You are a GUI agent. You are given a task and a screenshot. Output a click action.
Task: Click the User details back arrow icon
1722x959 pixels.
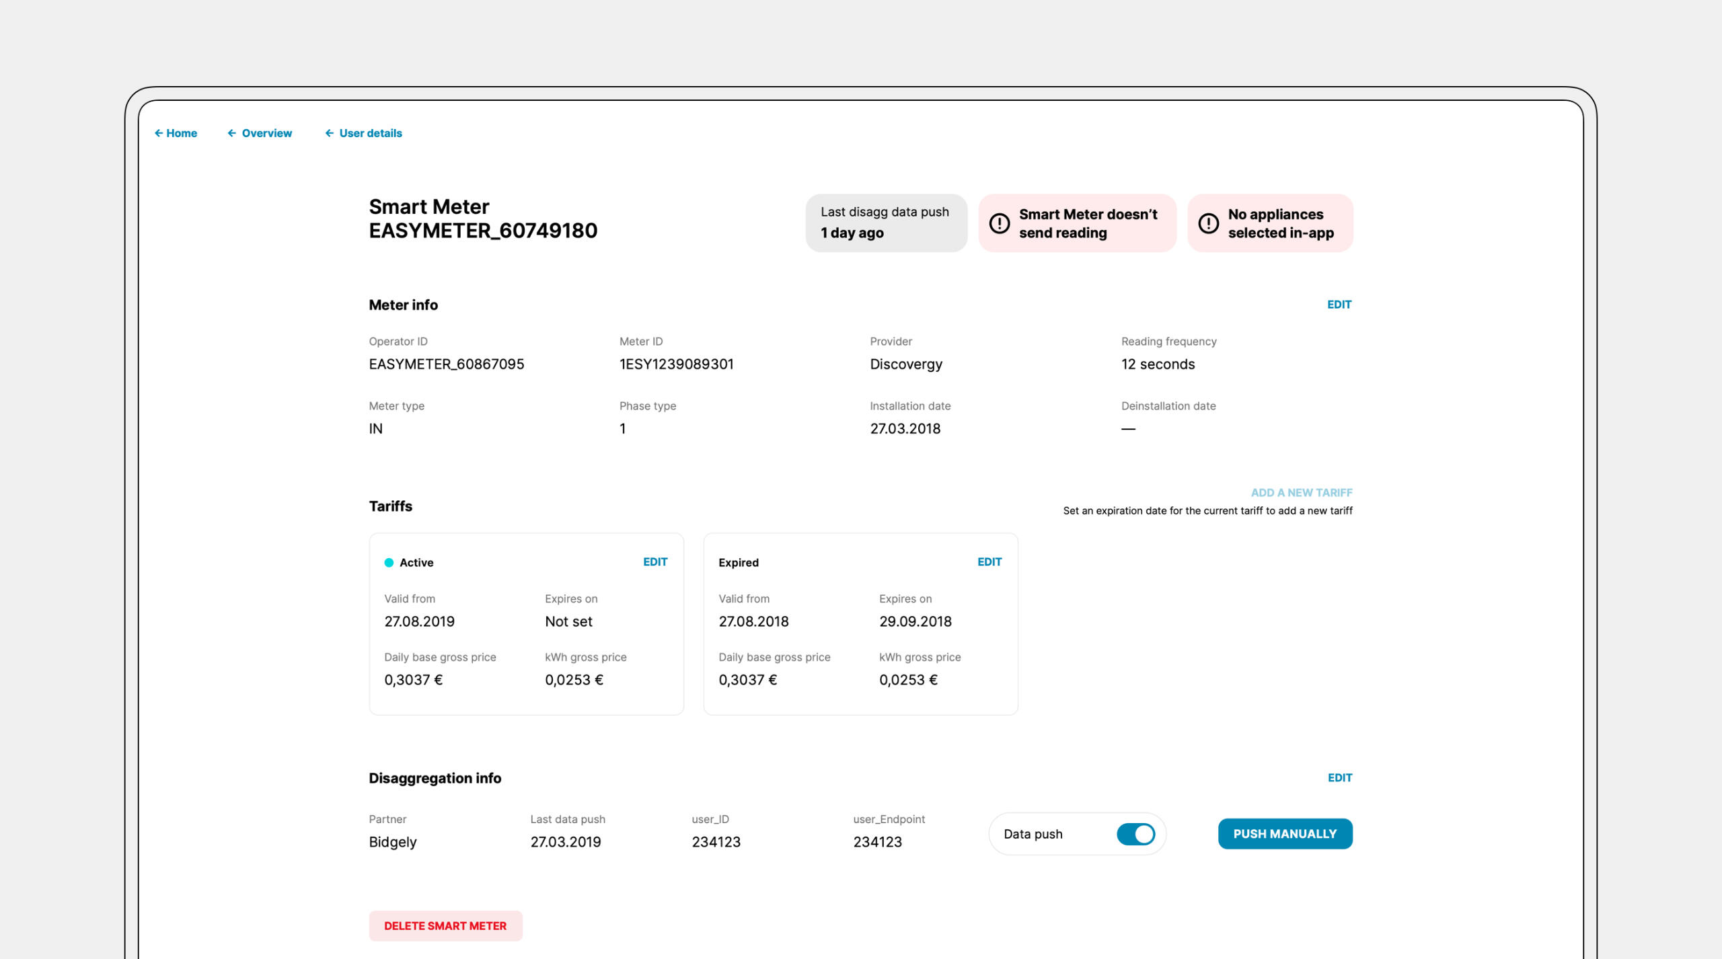(329, 133)
